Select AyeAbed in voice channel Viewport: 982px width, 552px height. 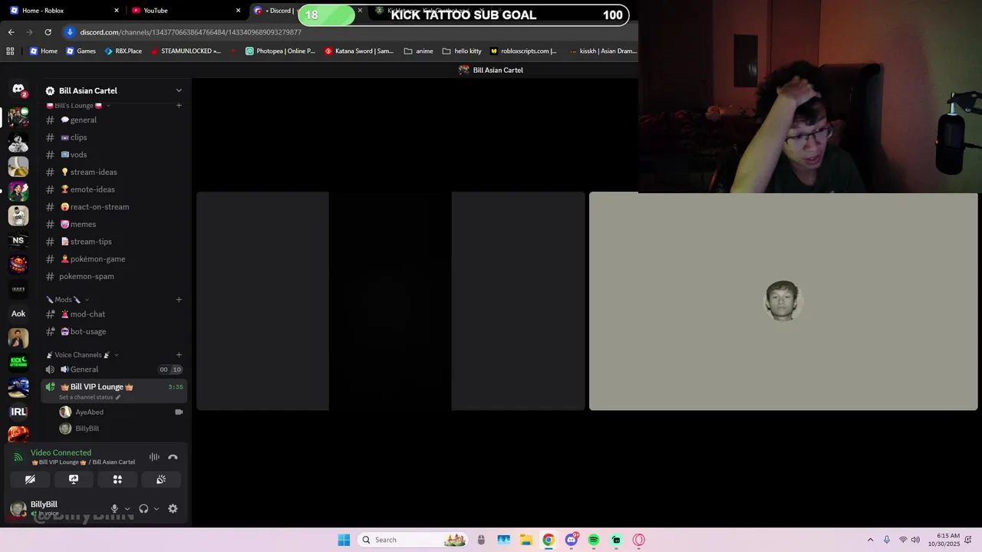tap(121, 412)
